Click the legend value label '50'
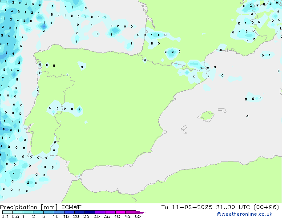This screenshot has height=218, width=282. tap(137, 216)
